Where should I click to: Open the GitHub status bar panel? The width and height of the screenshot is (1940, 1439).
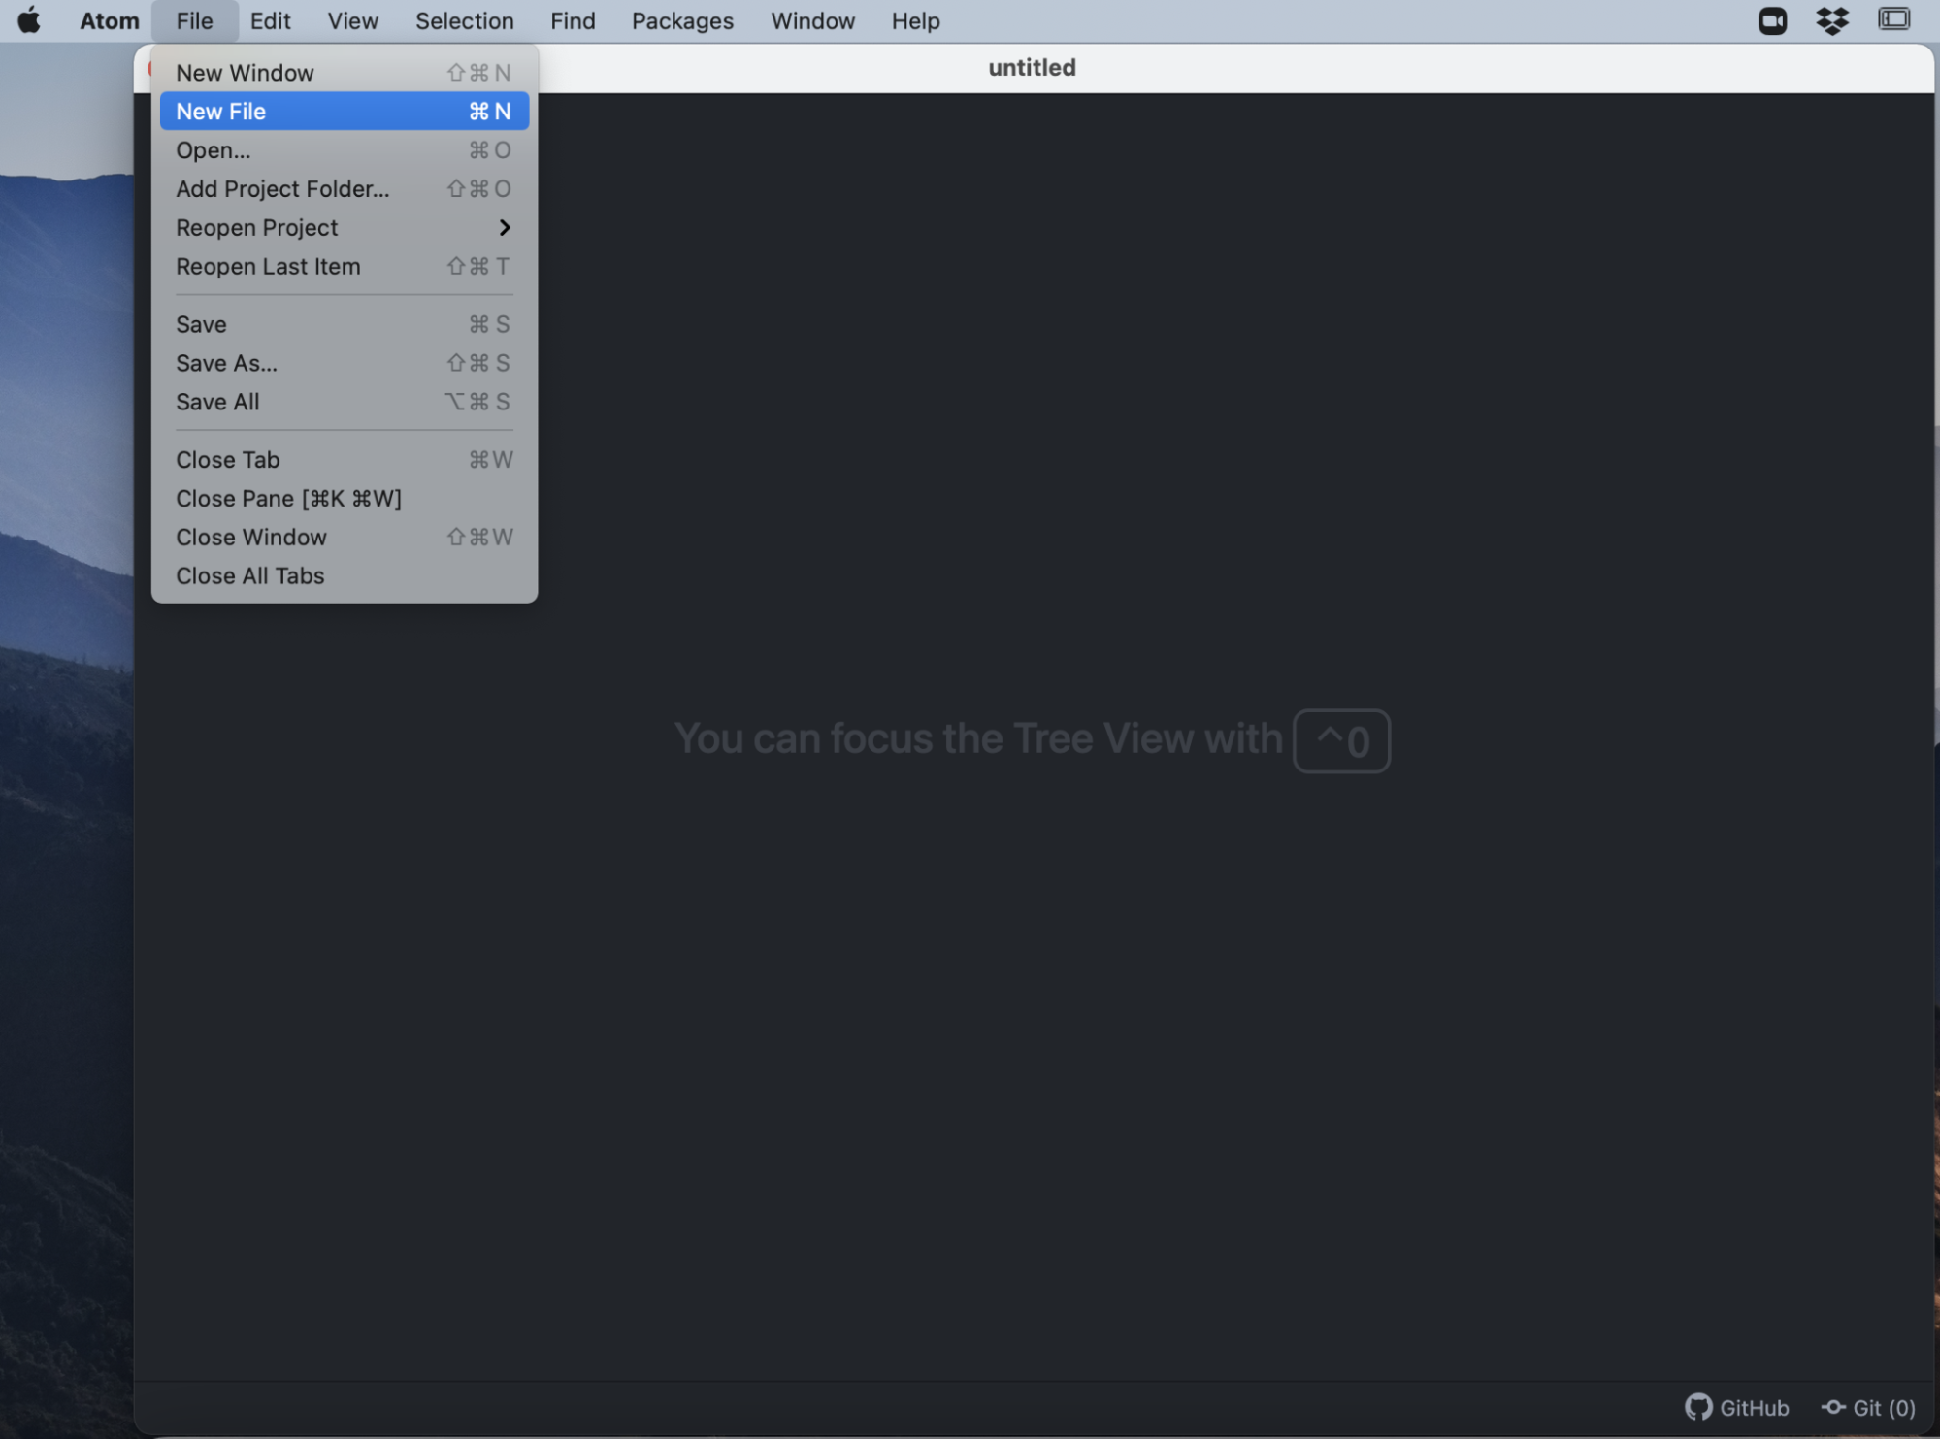pyautogui.click(x=1736, y=1408)
